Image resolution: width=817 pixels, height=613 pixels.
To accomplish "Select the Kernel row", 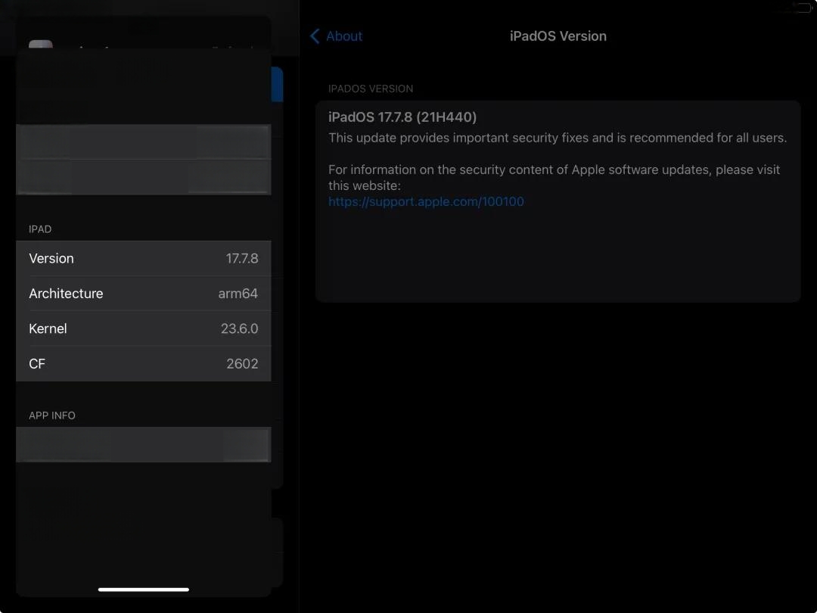I will [143, 328].
